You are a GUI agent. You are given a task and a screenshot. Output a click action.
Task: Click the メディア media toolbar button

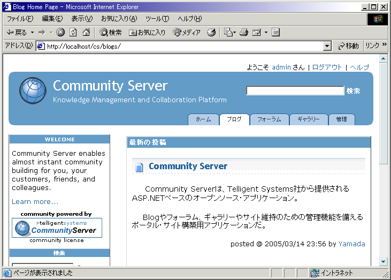(x=187, y=32)
